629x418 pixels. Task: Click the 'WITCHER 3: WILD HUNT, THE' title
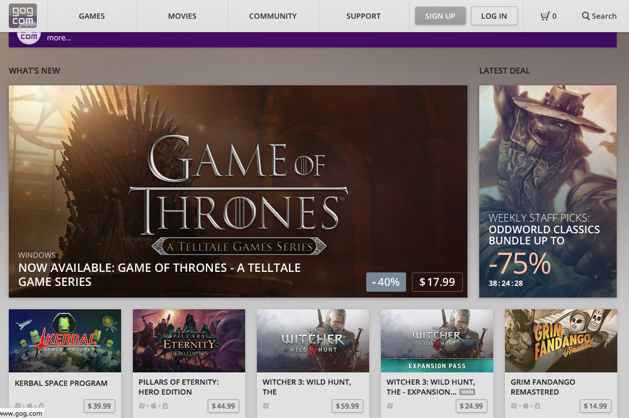click(307, 387)
